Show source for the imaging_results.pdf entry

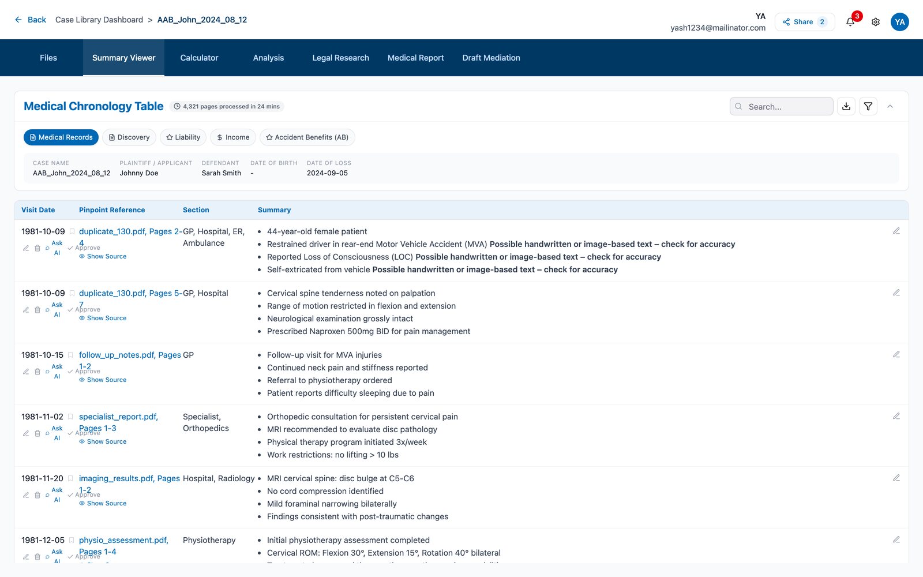pos(103,503)
